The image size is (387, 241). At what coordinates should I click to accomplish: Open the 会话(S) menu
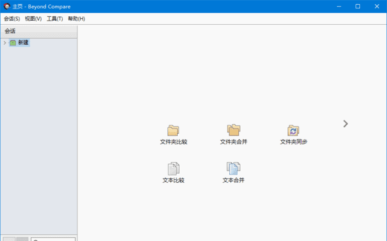(x=12, y=19)
